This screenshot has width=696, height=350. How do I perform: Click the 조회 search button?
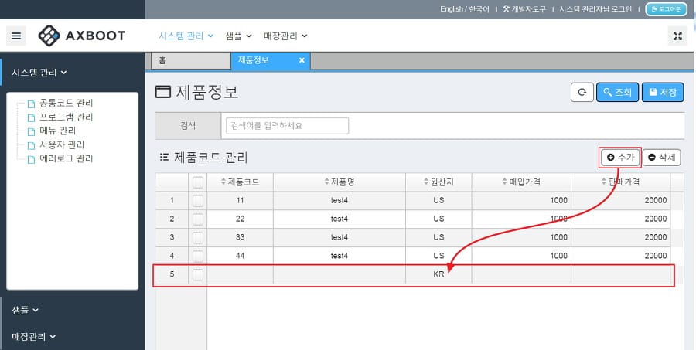point(617,92)
